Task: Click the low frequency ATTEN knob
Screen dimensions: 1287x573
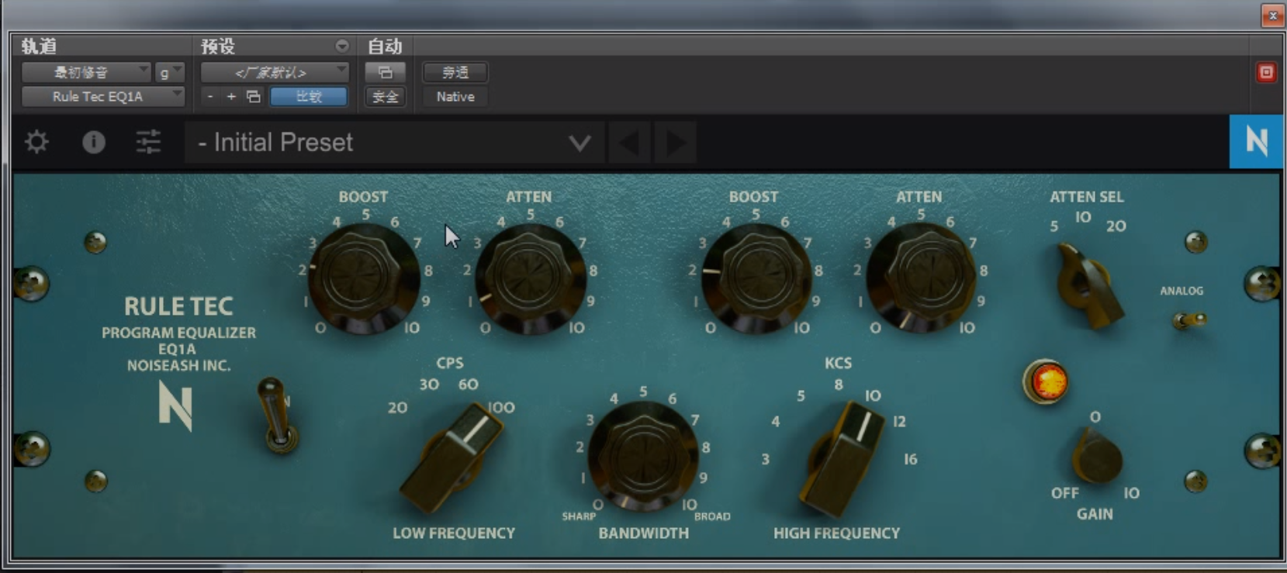Action: click(530, 278)
